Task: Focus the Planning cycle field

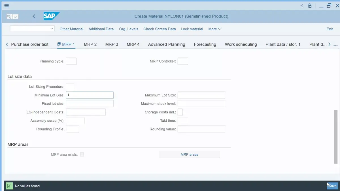Action: tap(71, 61)
